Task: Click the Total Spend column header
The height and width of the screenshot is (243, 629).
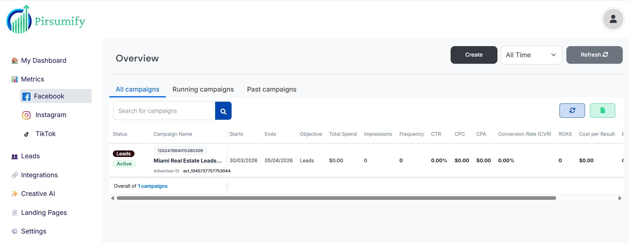Action: (x=343, y=134)
